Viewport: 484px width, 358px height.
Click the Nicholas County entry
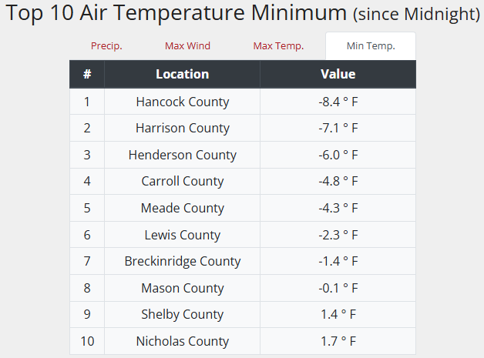click(183, 341)
